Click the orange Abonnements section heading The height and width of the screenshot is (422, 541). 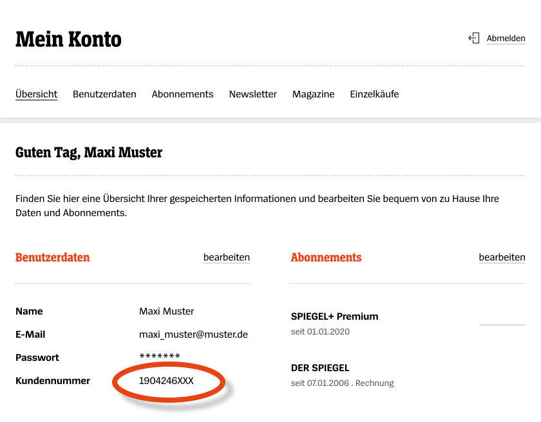326,257
